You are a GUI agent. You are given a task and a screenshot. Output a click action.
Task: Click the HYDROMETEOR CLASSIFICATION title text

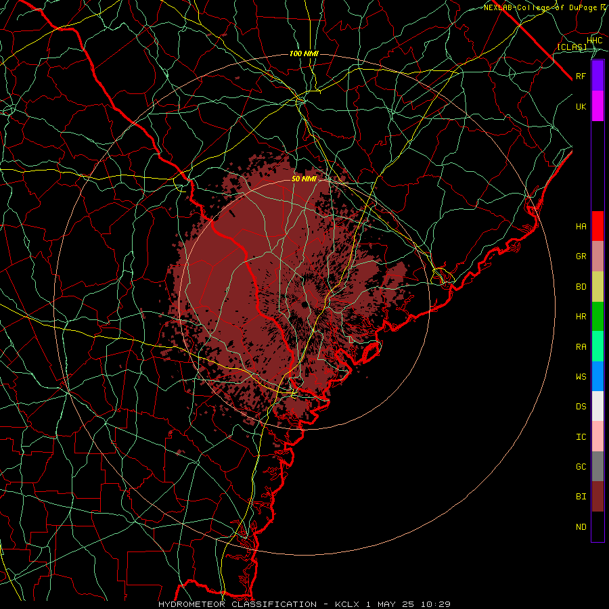click(x=238, y=604)
